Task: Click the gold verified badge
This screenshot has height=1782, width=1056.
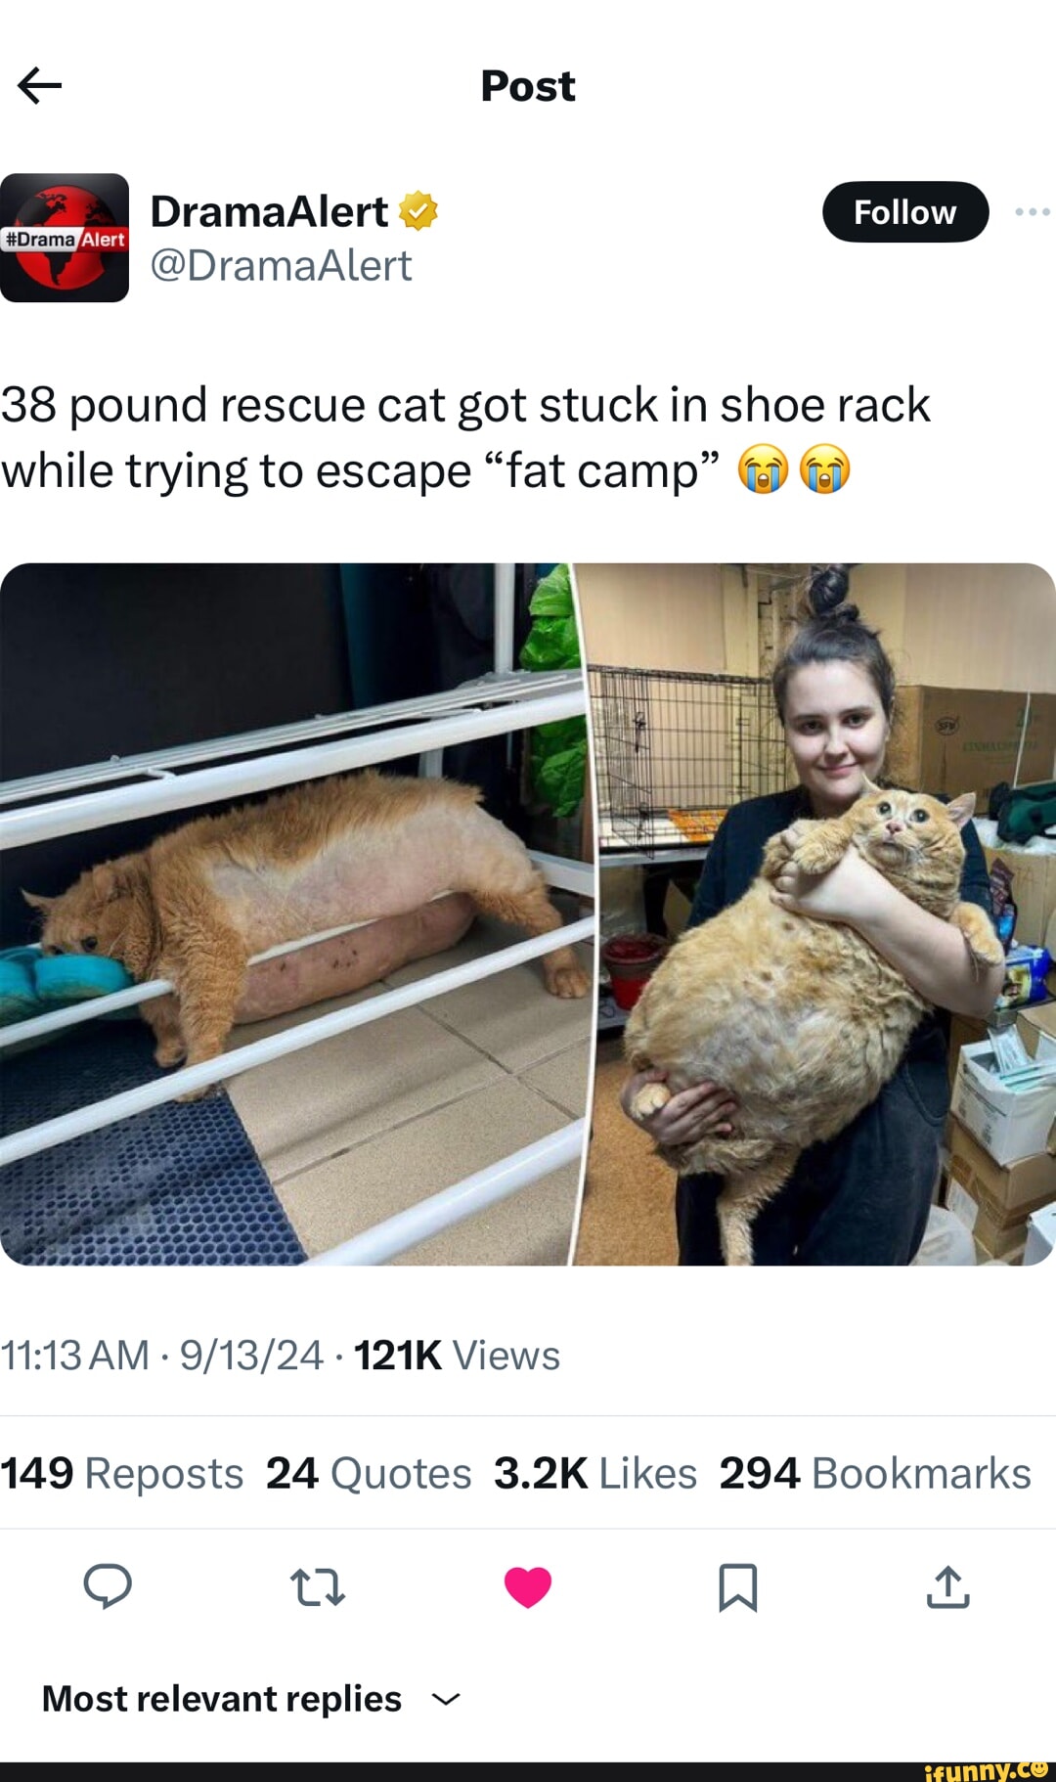Action: (418, 210)
